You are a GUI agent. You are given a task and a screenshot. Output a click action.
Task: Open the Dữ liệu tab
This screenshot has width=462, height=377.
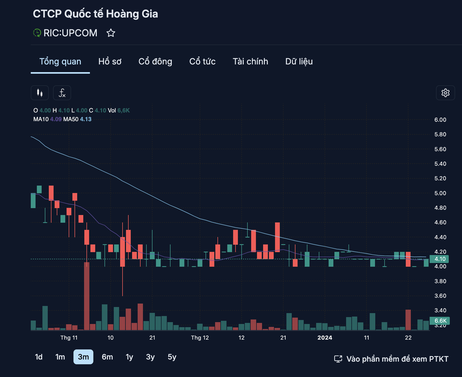[299, 62]
